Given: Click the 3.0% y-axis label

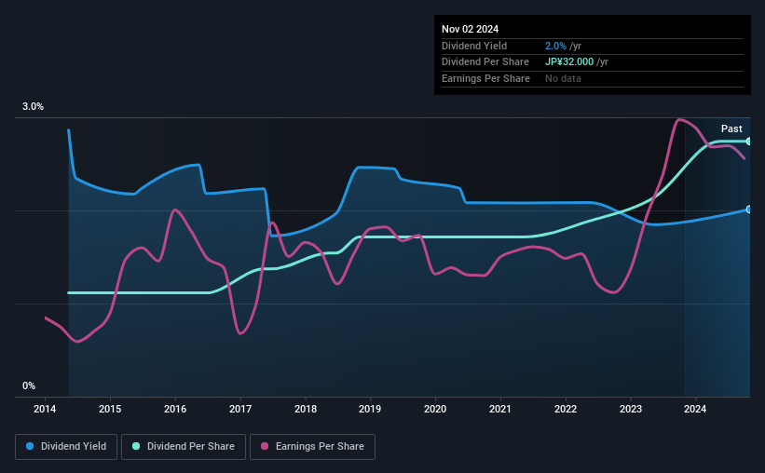Looking at the screenshot, I should click(x=33, y=106).
